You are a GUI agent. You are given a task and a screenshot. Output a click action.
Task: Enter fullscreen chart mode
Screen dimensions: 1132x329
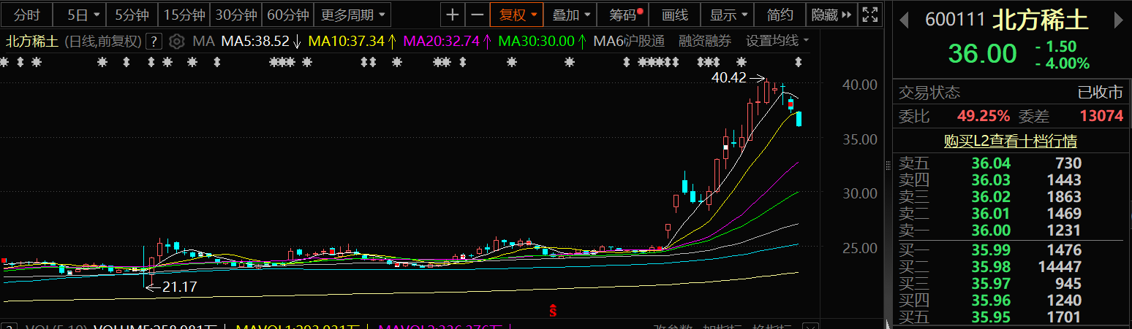tap(869, 15)
